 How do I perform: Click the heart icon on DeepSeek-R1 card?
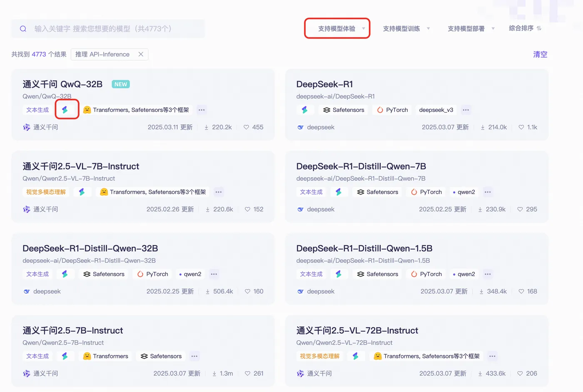click(521, 127)
